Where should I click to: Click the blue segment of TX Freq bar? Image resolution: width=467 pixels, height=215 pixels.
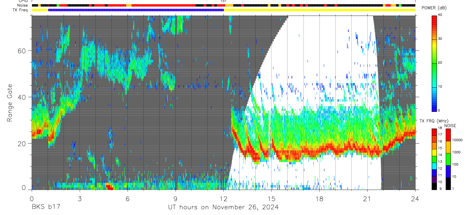[136, 10]
